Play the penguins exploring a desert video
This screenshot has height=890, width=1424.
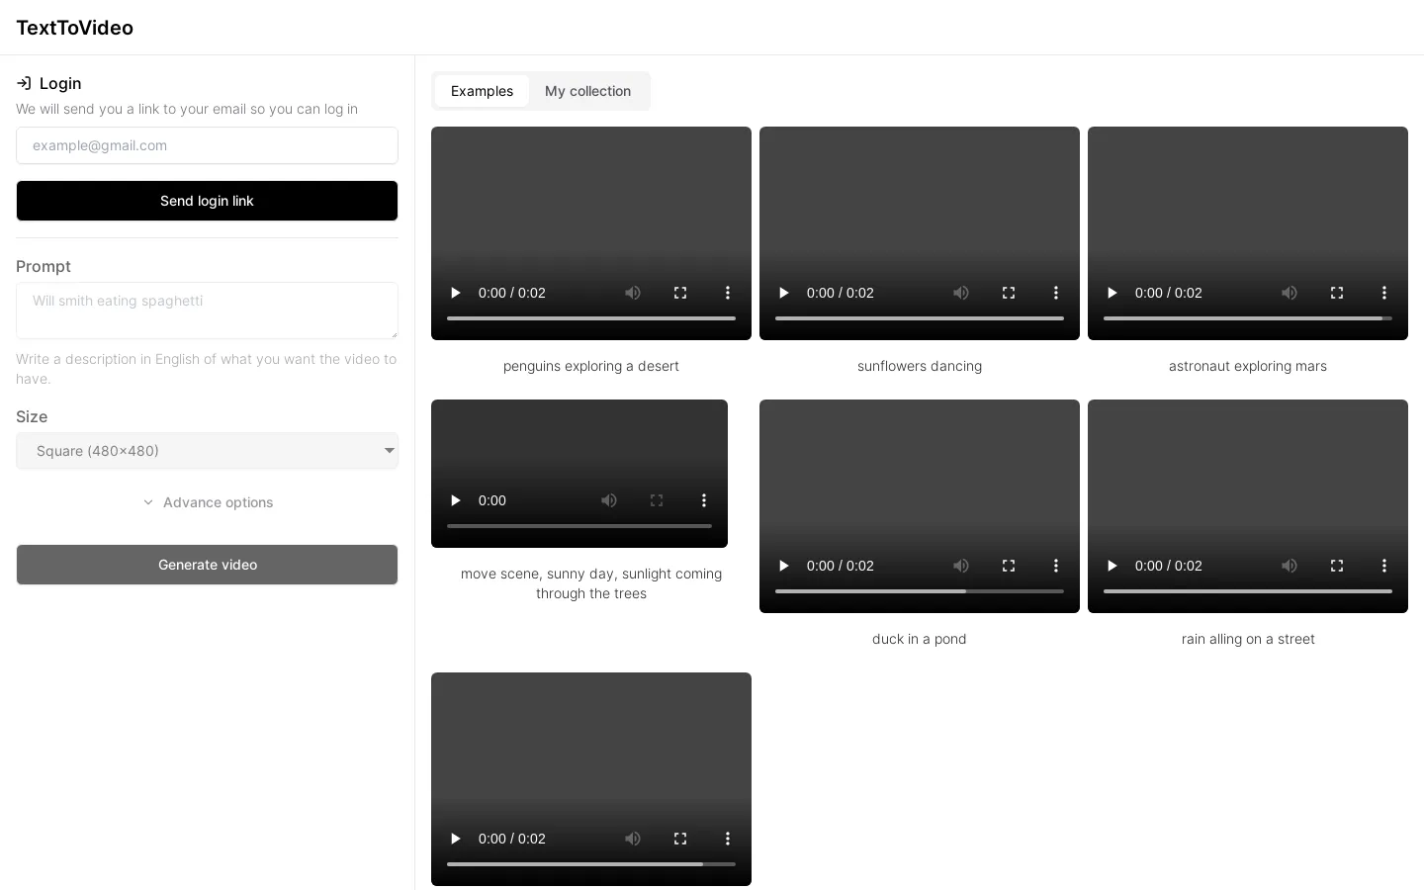pos(456,293)
